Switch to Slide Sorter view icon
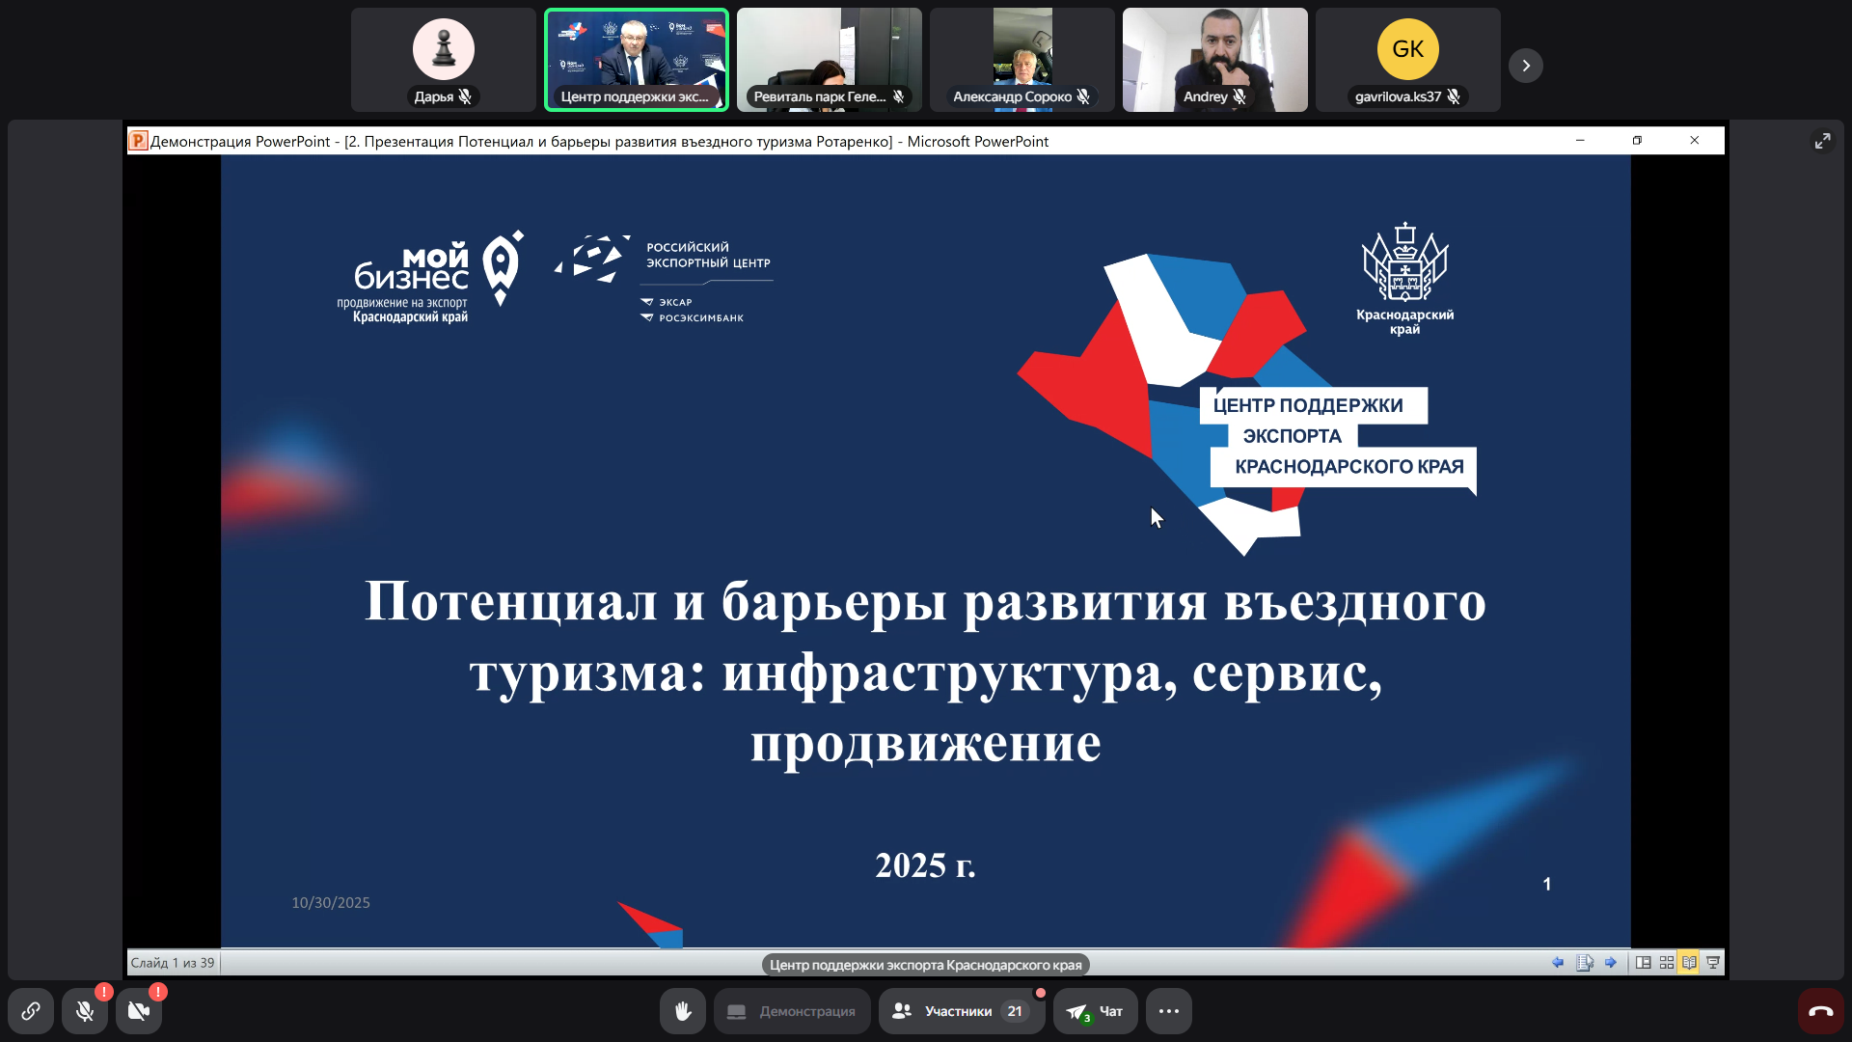The image size is (1852, 1042). click(x=1667, y=963)
